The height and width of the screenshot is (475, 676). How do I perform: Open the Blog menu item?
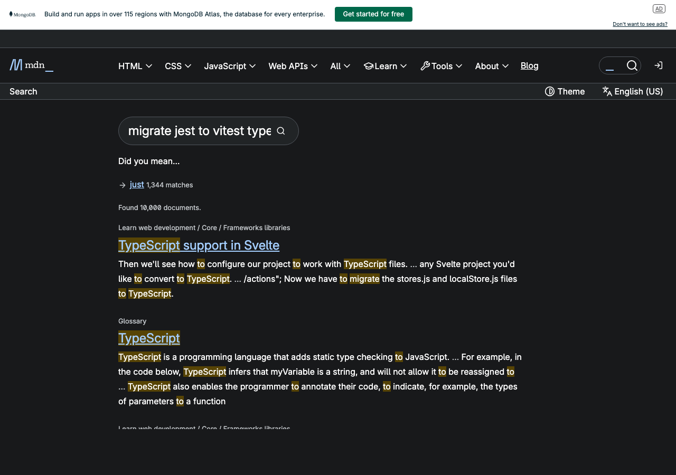point(529,65)
